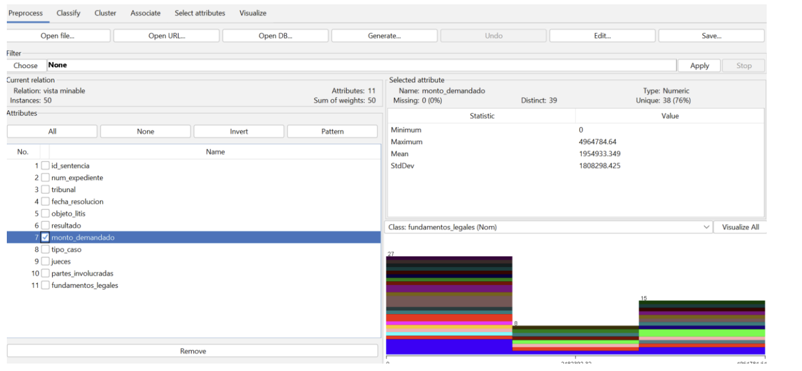Check the resultado attribute checkbox
802x371 pixels.
(x=45, y=225)
